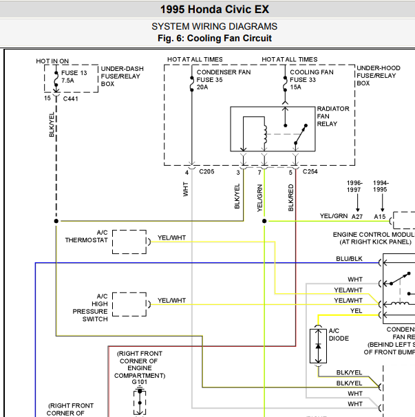Viewport: 415px width, 417px height.
Task: Click the A/C diode symbol
Action: [x=318, y=346]
